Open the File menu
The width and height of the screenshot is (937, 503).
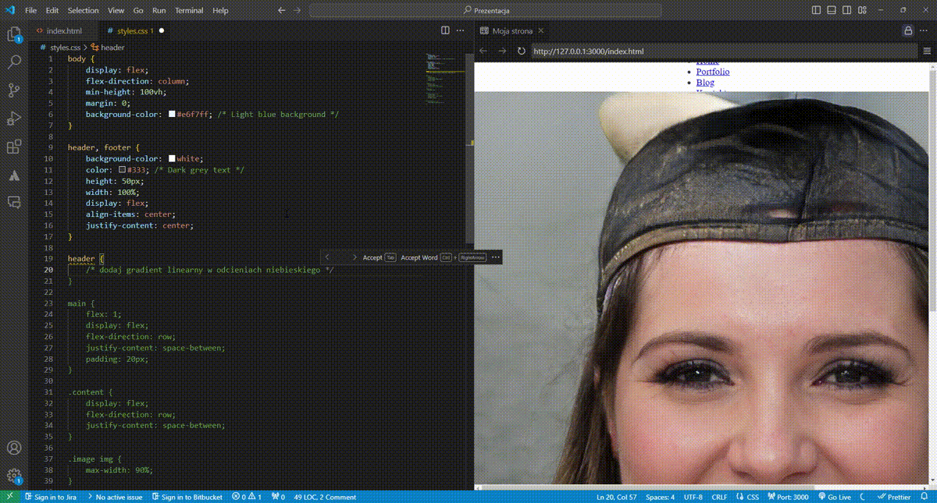click(31, 10)
